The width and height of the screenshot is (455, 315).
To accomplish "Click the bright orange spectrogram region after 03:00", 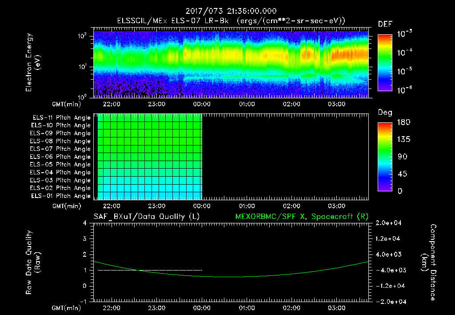I will tap(350, 55).
